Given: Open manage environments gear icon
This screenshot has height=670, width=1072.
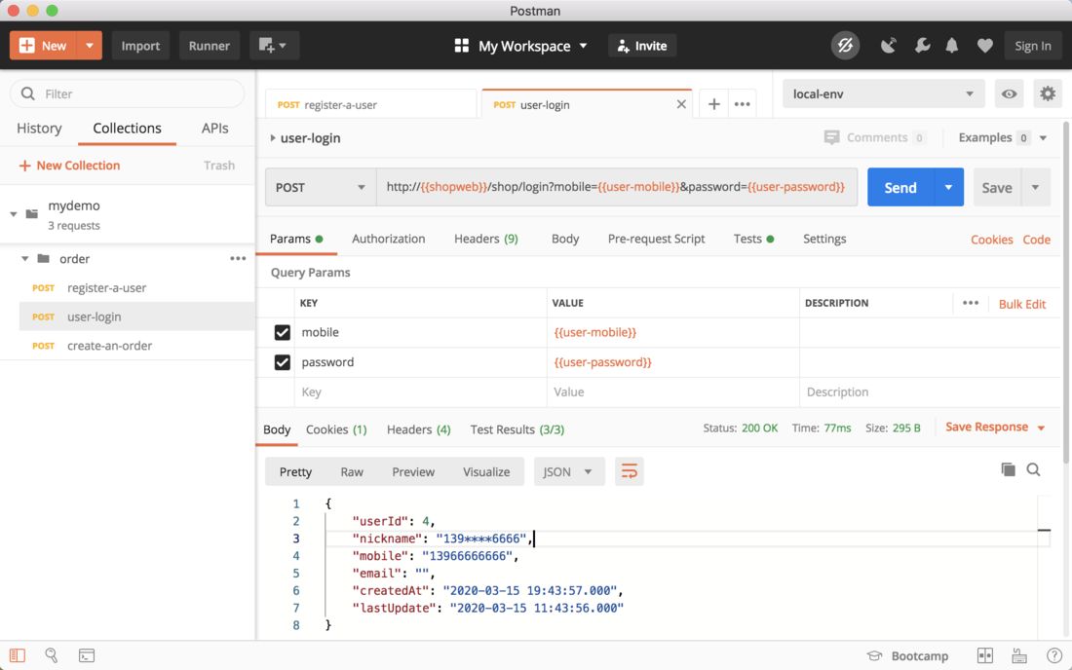Looking at the screenshot, I should pyautogui.click(x=1048, y=94).
